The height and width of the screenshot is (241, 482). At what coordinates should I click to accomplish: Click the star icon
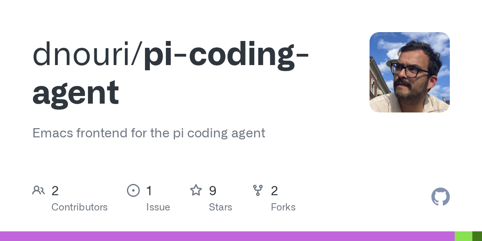click(x=196, y=190)
